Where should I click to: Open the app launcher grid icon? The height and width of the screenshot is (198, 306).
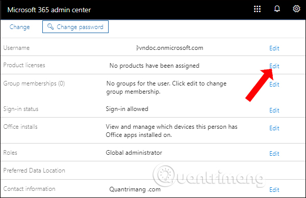point(257,9)
